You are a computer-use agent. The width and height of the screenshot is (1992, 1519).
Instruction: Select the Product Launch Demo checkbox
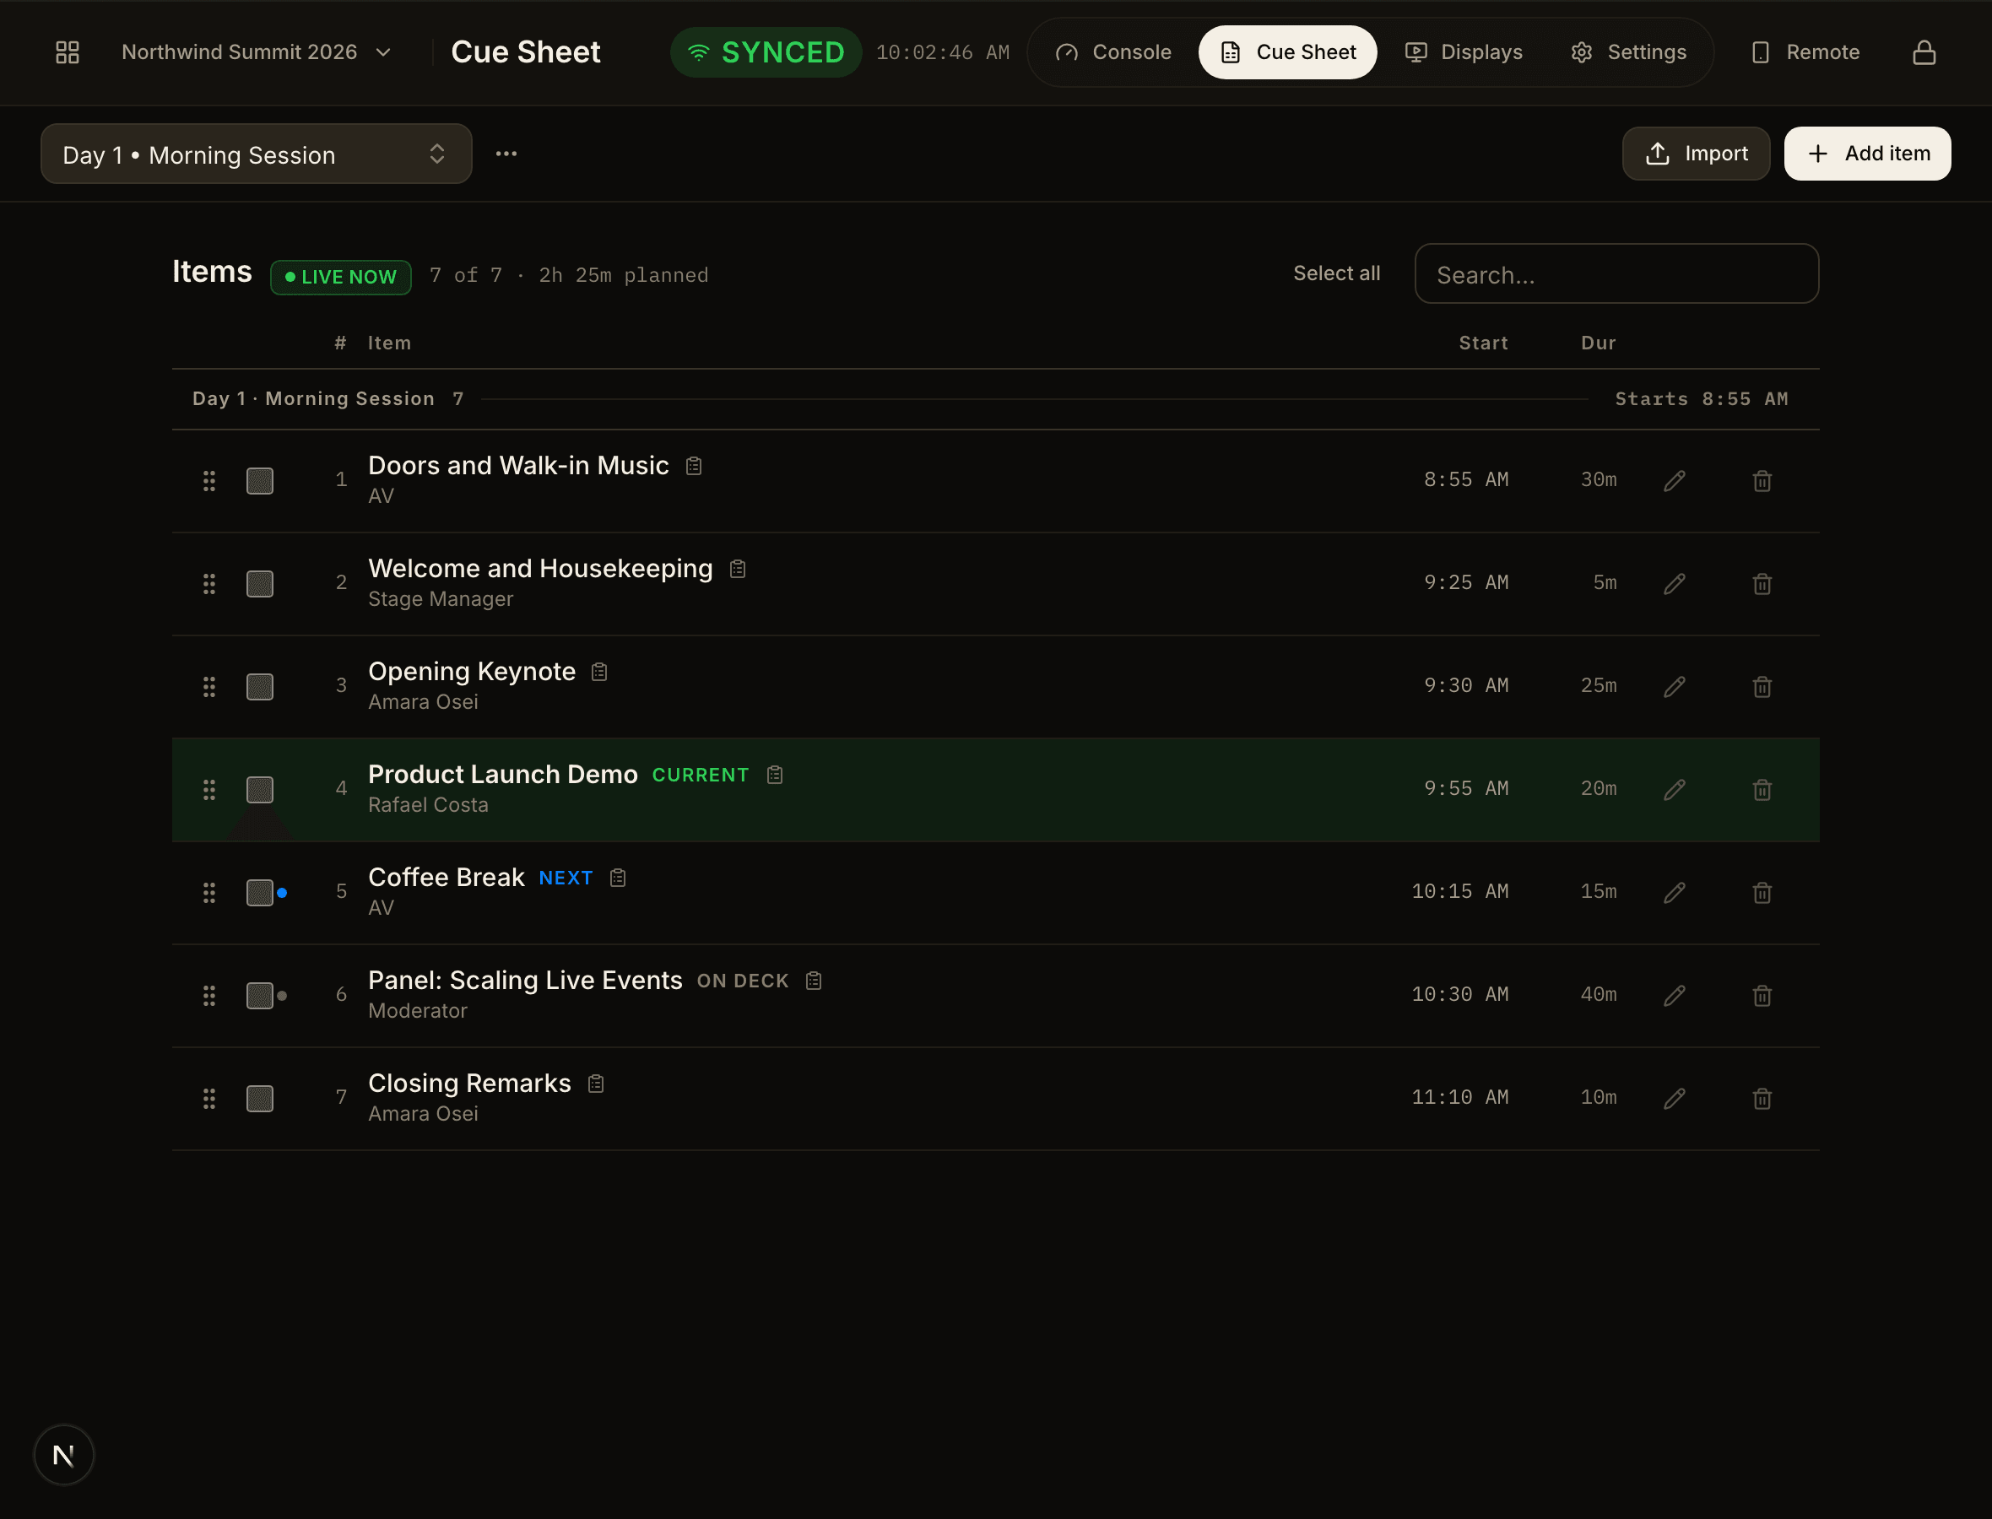coord(259,789)
